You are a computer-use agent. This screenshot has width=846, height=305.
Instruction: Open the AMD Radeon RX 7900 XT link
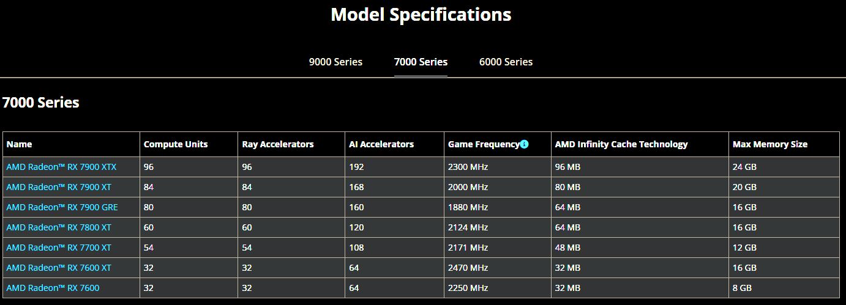59,187
